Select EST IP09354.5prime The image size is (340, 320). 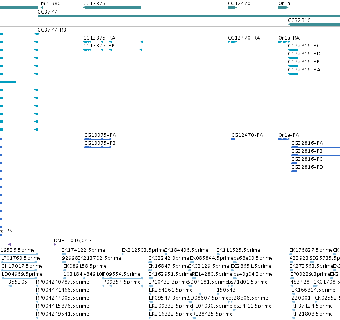[121, 282]
